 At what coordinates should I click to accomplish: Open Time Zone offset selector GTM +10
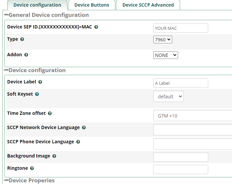(193, 115)
